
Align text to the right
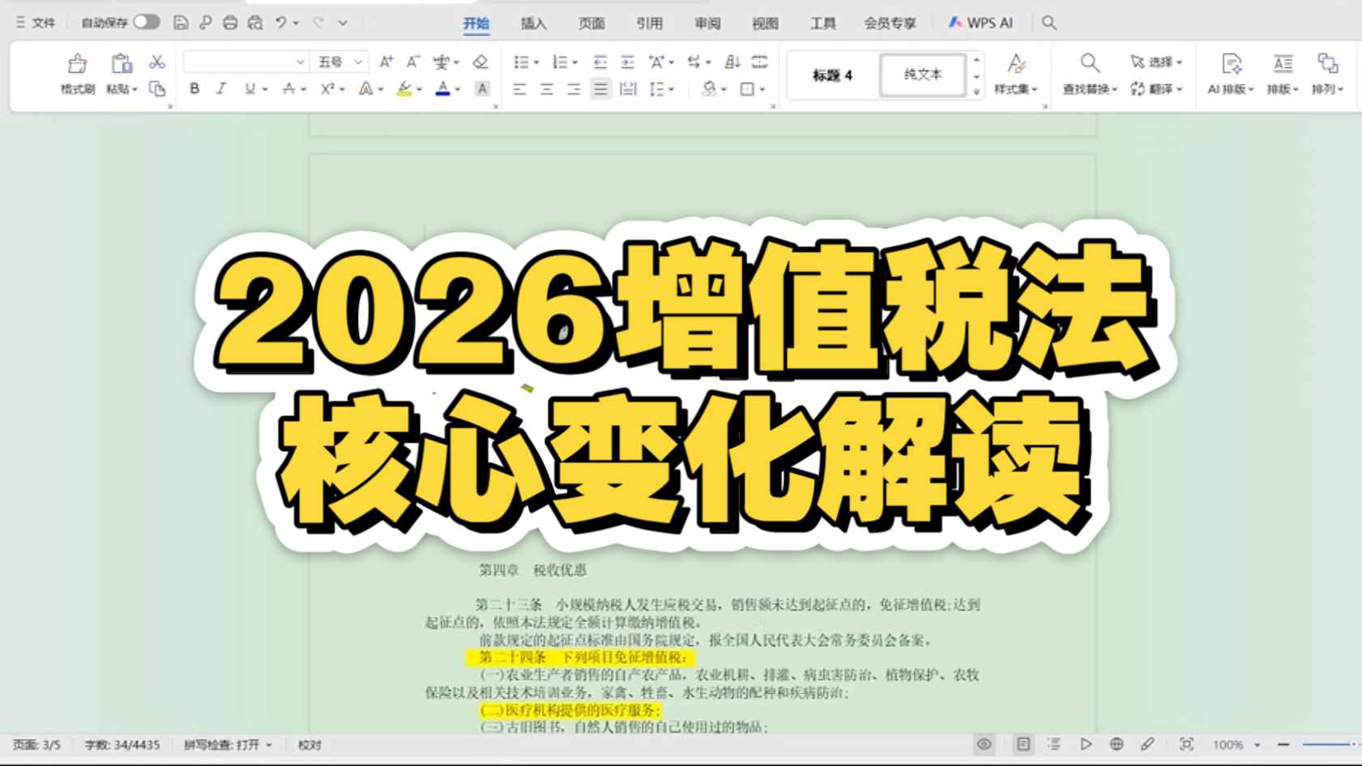[574, 89]
